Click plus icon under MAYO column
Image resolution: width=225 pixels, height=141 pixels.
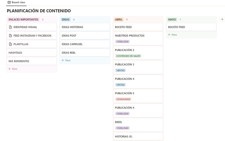[x=169, y=35]
